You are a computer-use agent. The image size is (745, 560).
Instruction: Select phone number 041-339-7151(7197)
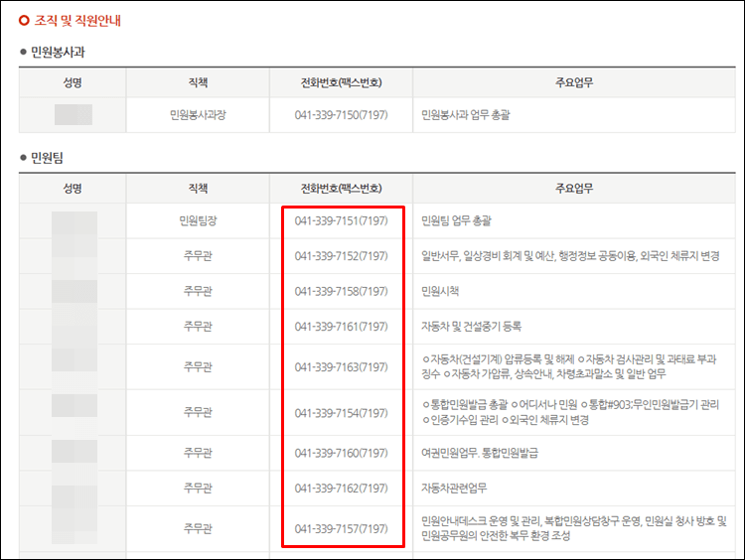(341, 220)
